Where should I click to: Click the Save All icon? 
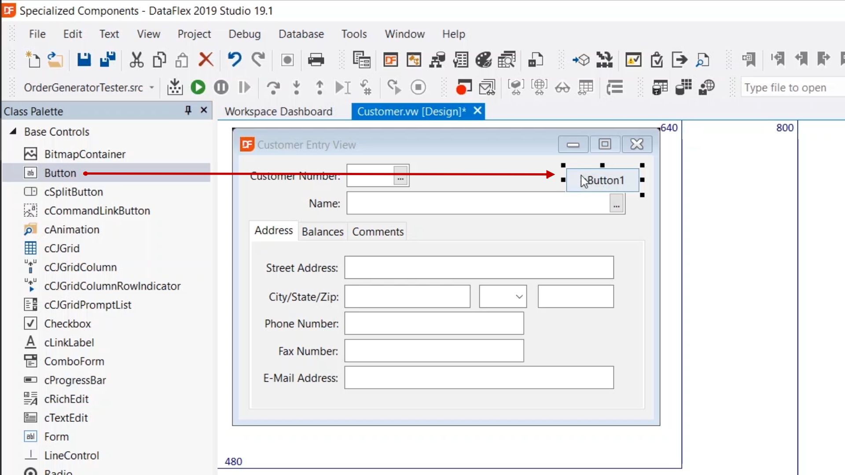pyautogui.click(x=107, y=59)
